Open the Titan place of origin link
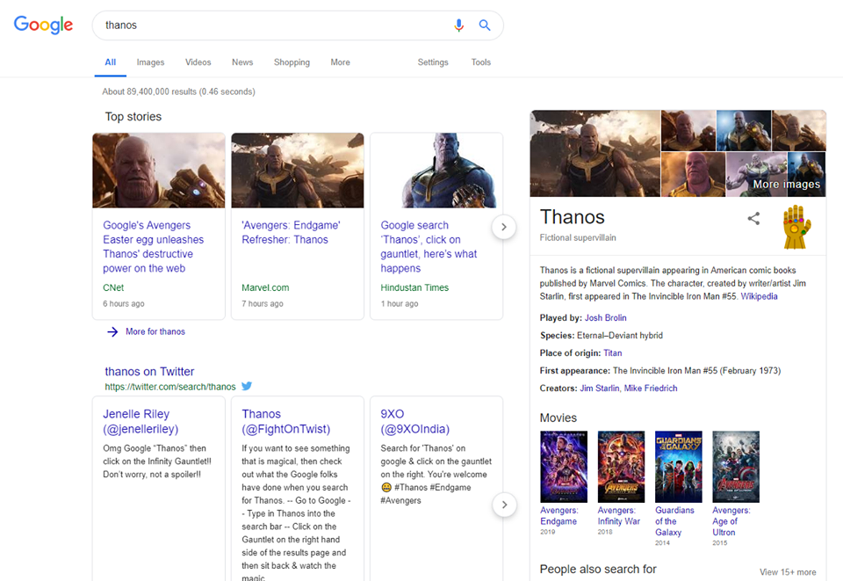This screenshot has width=843, height=581. tap(612, 352)
